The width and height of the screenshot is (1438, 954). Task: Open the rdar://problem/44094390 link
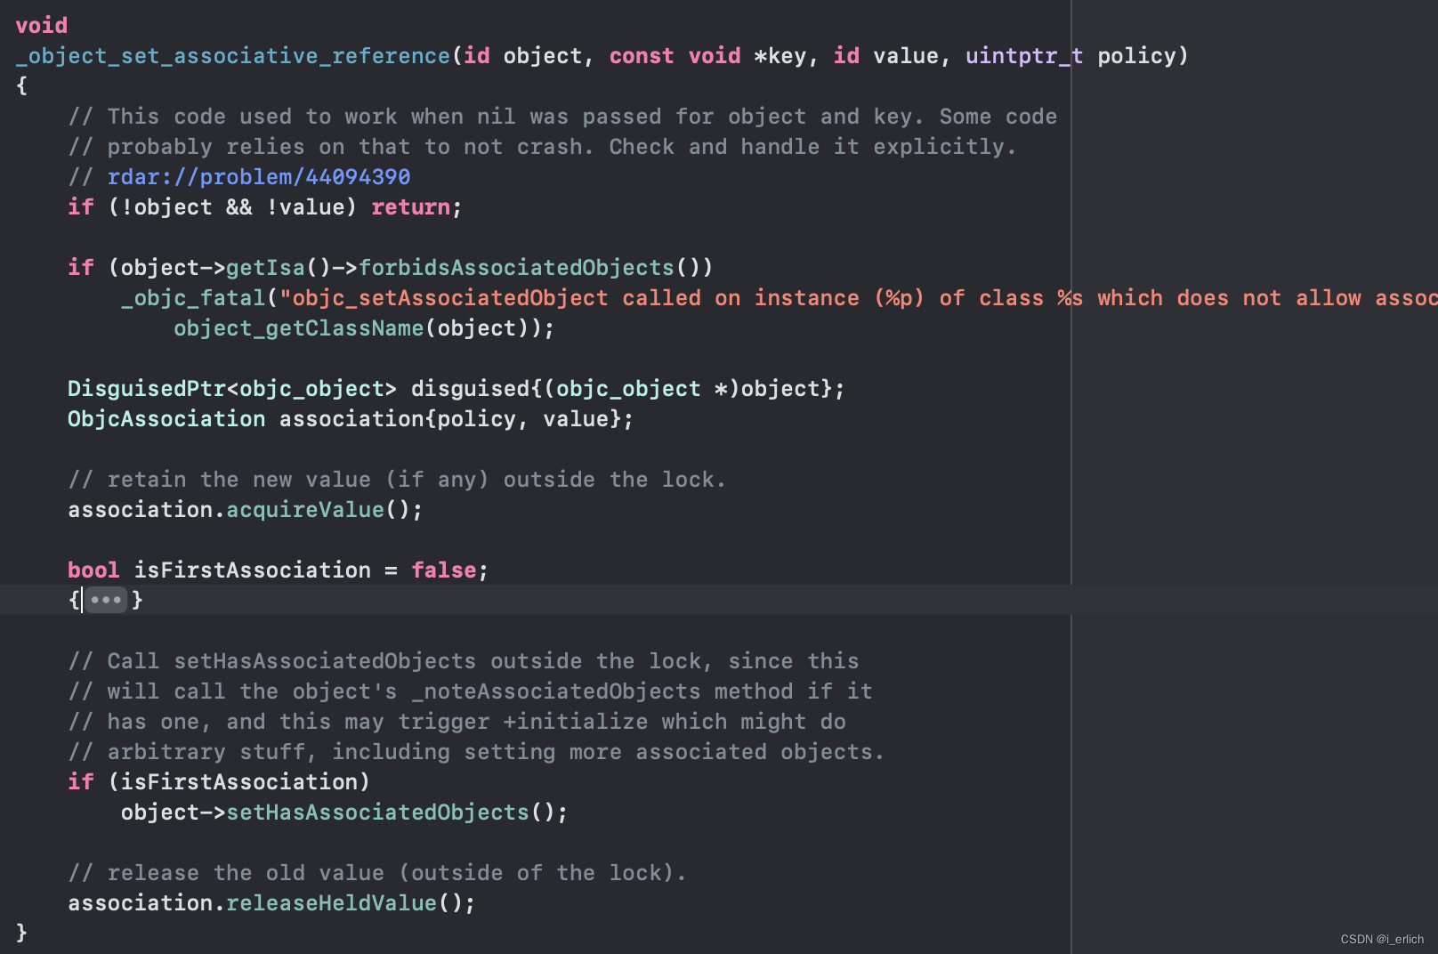pos(259,177)
